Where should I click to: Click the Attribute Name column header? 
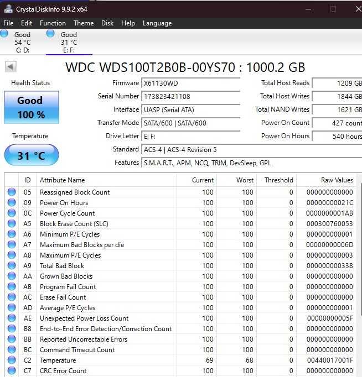(x=106, y=180)
